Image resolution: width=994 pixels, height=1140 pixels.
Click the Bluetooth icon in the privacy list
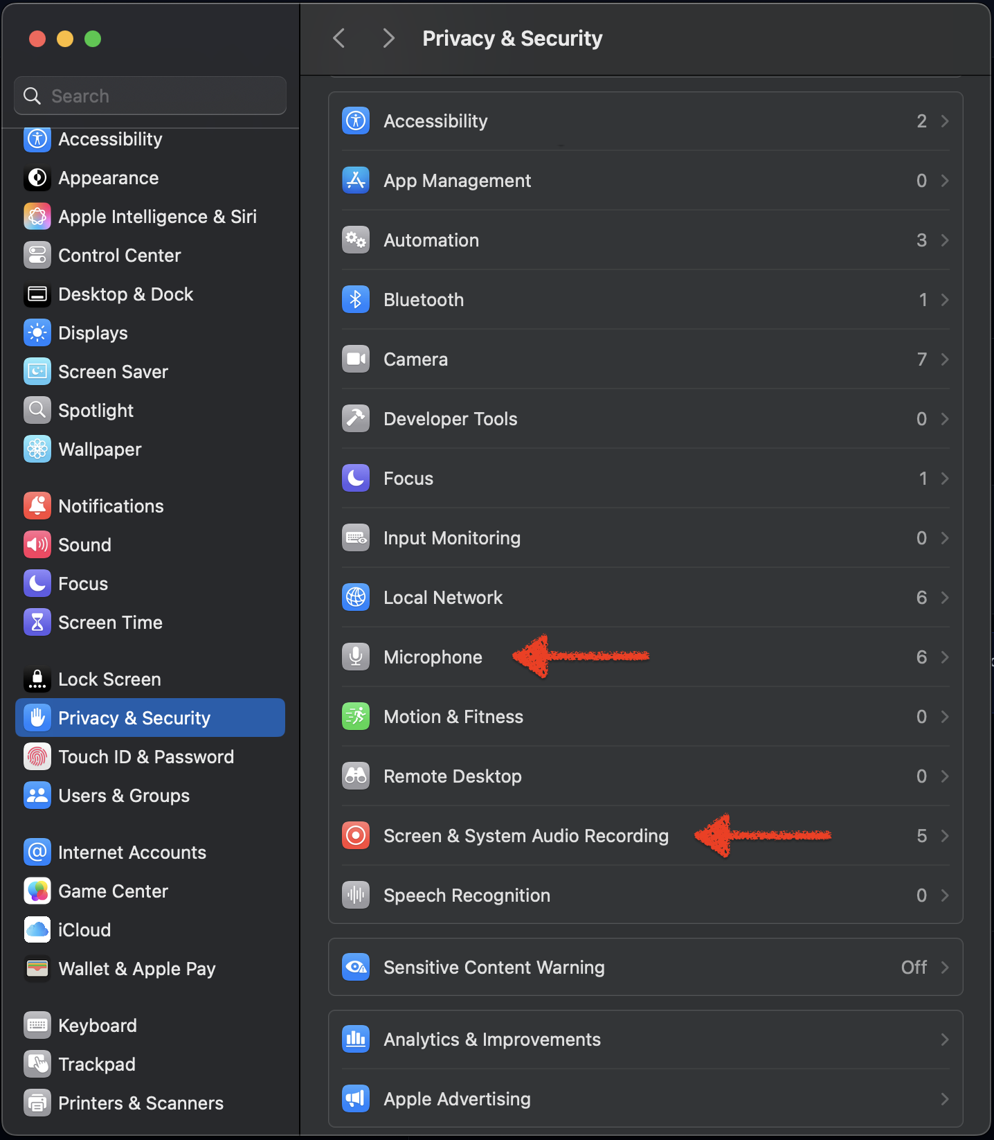coord(356,300)
